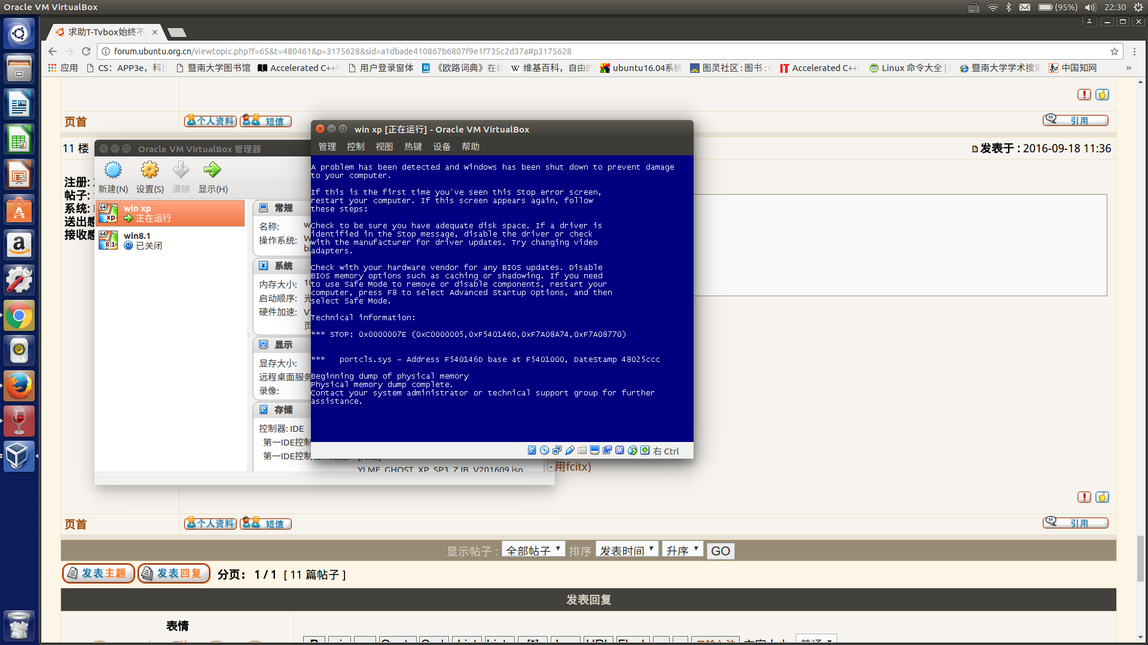Click the optical disc icon in VM status bar
This screenshot has width=1148, height=645.
tap(545, 450)
